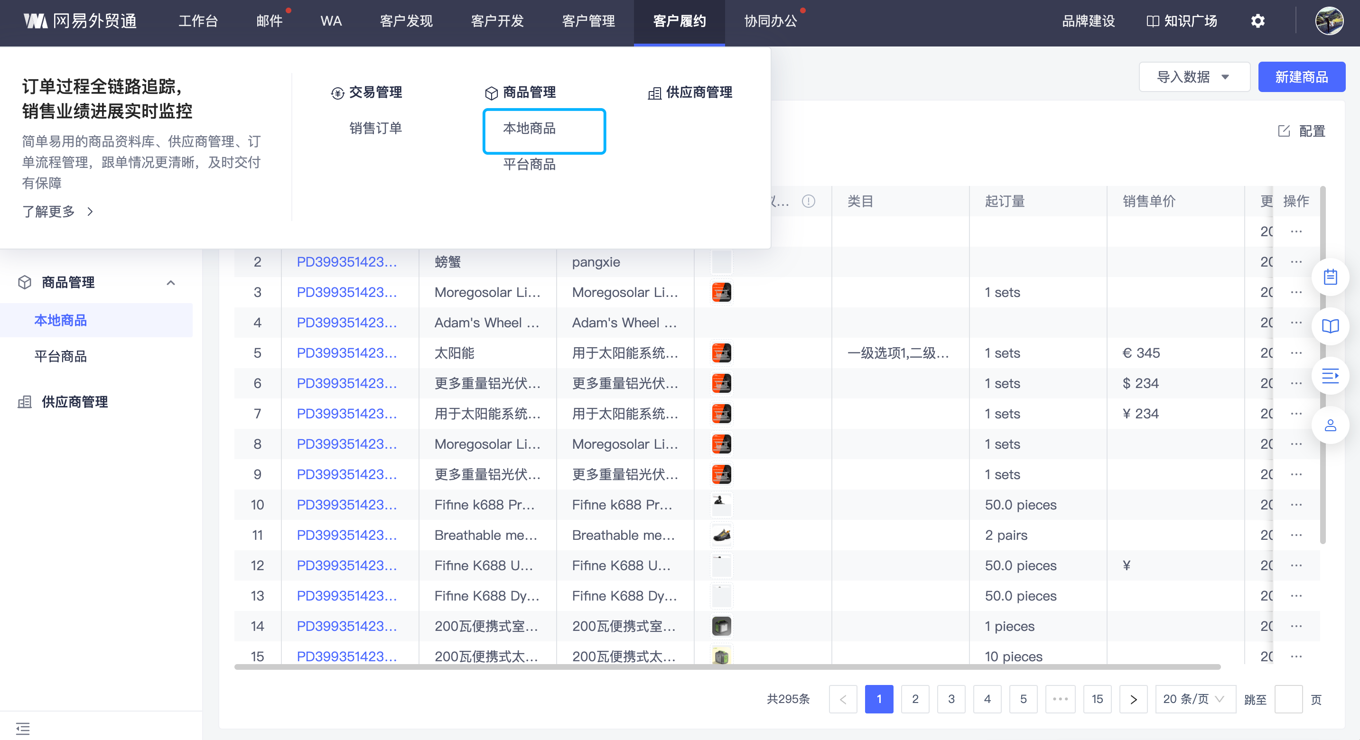The width and height of the screenshot is (1360, 740).
Task: Collapse the left sidebar menu icon
Action: pos(23,729)
